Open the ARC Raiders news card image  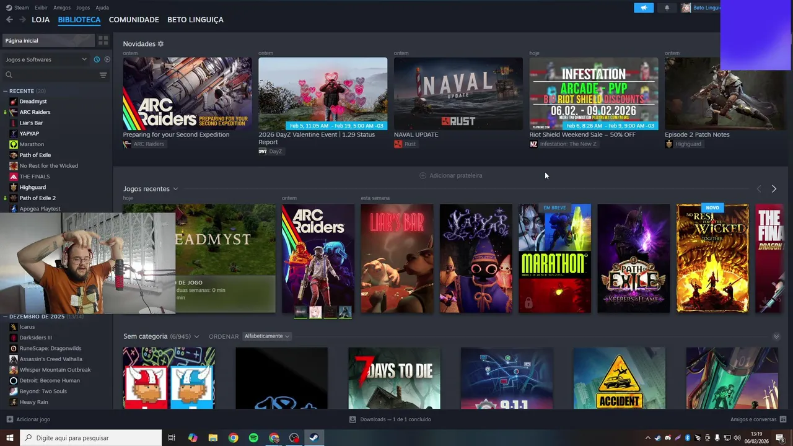point(187,94)
